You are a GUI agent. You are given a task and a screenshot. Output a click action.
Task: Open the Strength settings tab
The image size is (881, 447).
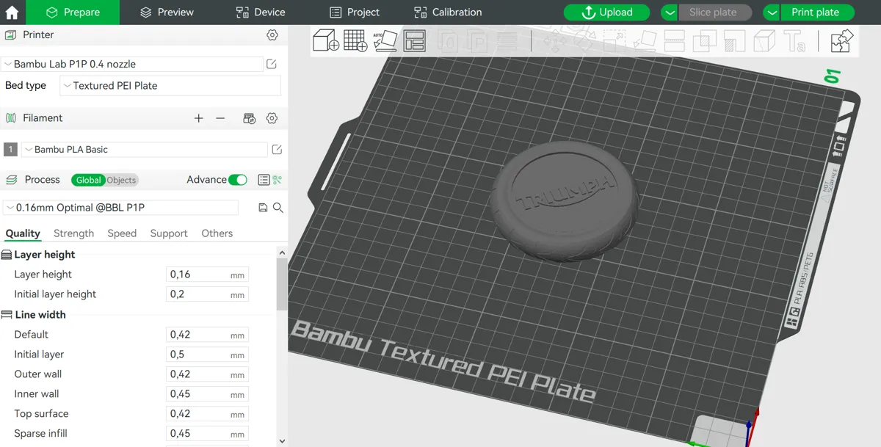[73, 233]
